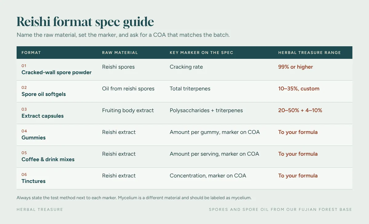Select the KEY MARKER ON THE SPEC header

pyautogui.click(x=201, y=53)
